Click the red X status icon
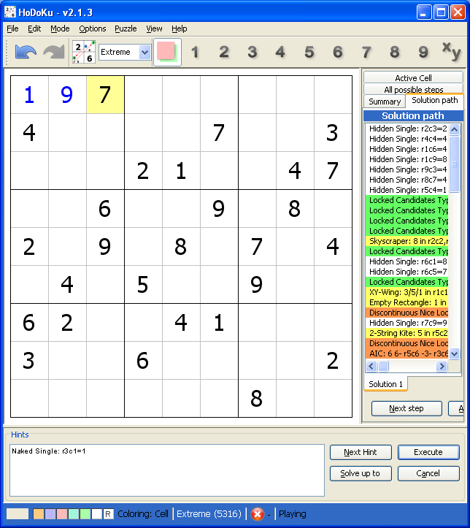Viewport: 470px width, 528px height. 258,514
